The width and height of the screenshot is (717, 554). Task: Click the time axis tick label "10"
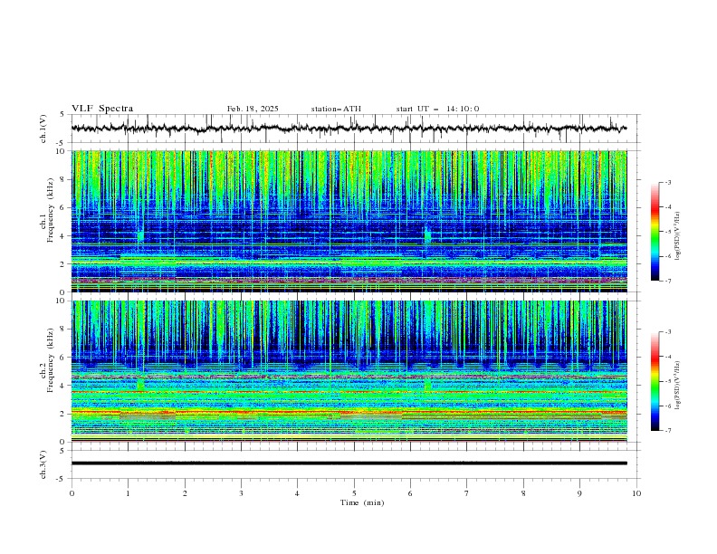636,493
